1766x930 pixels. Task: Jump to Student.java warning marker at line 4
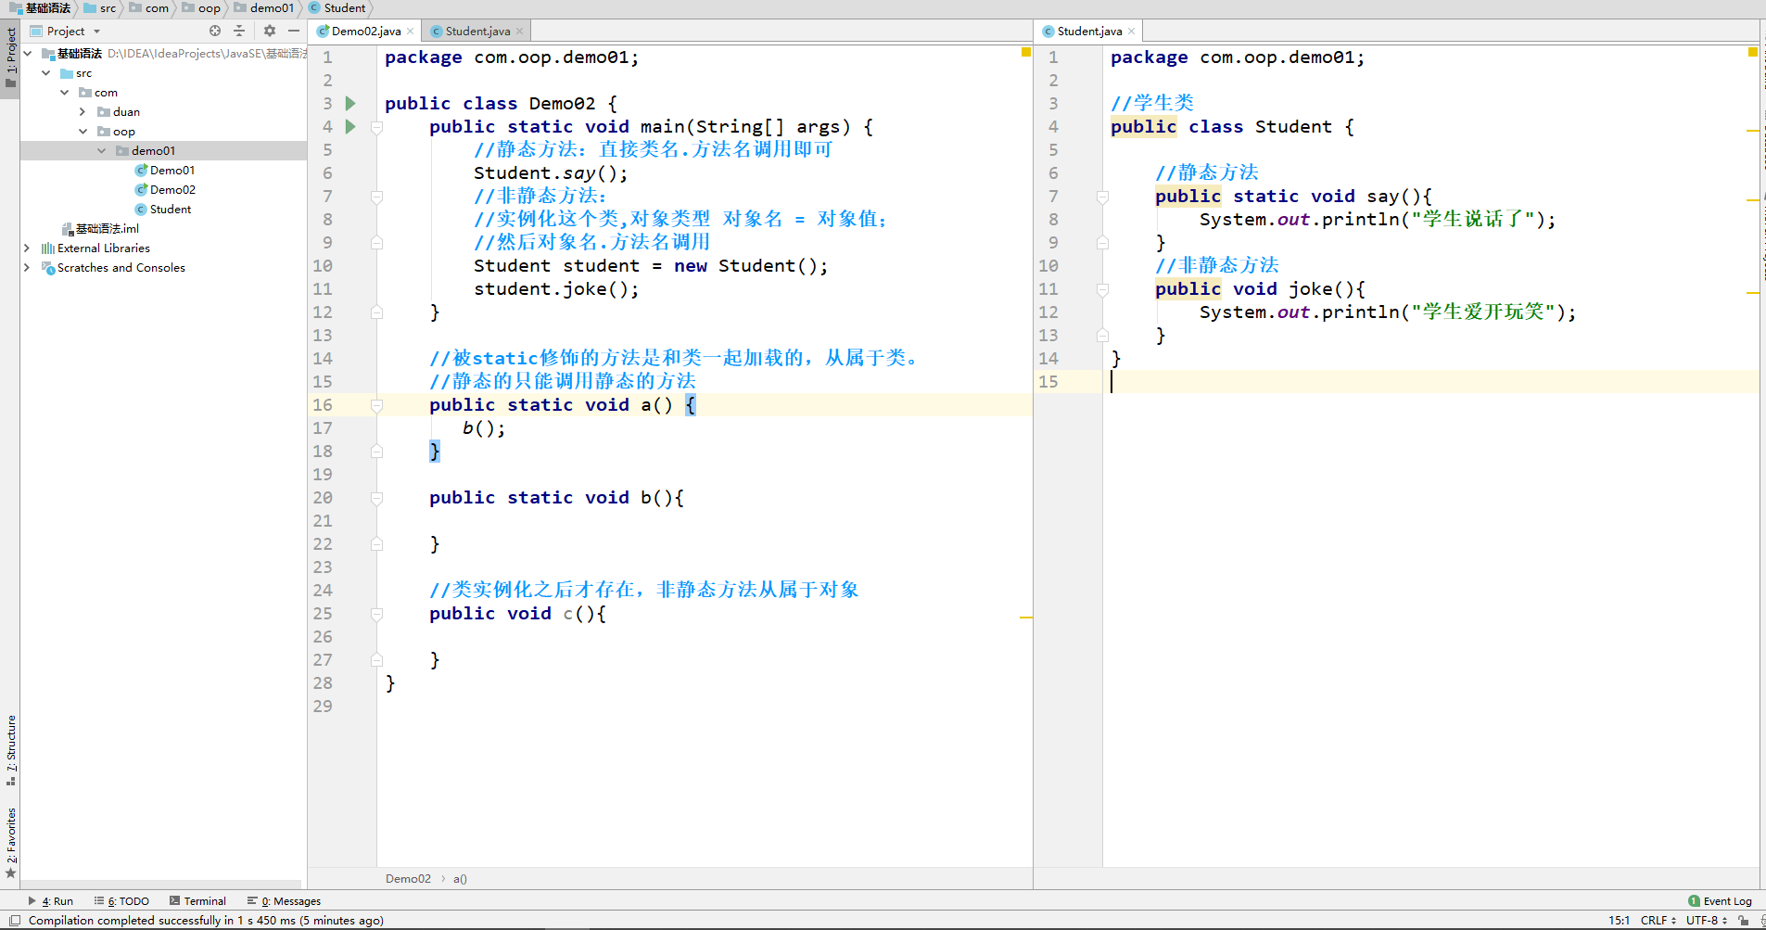[x=1753, y=131]
